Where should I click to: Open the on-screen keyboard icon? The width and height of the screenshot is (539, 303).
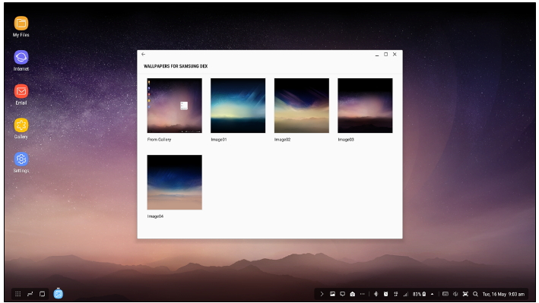point(445,294)
